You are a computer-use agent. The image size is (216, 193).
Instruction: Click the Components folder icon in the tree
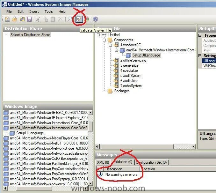[x=110, y=40]
